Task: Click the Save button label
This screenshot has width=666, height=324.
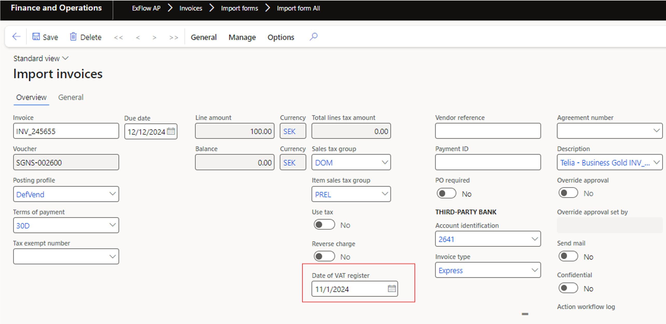Action: [50, 37]
